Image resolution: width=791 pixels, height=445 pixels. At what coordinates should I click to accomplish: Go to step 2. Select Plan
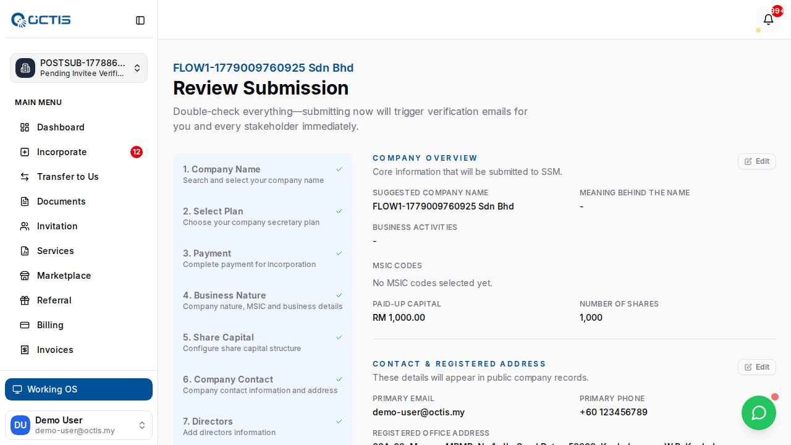[x=263, y=216]
